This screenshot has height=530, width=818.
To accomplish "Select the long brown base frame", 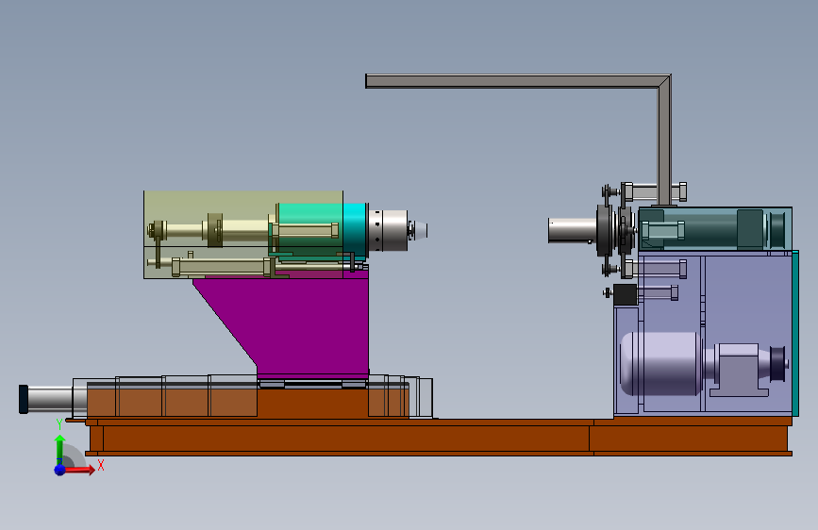I will pos(438,438).
